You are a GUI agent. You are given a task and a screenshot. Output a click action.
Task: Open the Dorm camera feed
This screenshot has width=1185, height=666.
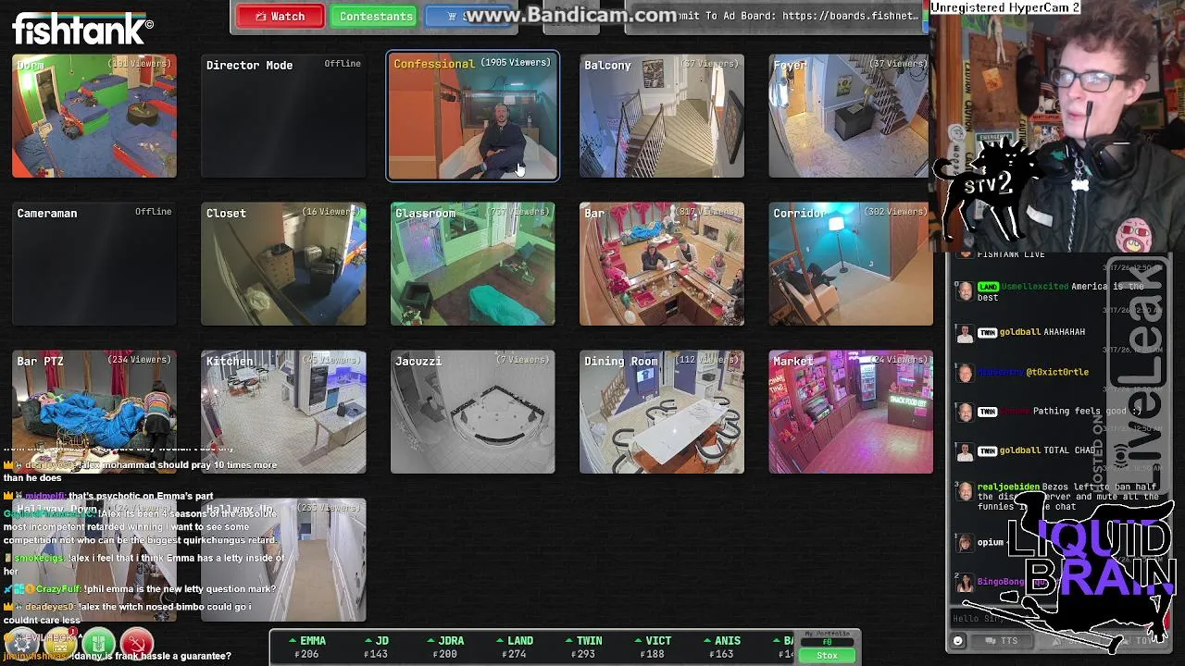click(x=94, y=116)
